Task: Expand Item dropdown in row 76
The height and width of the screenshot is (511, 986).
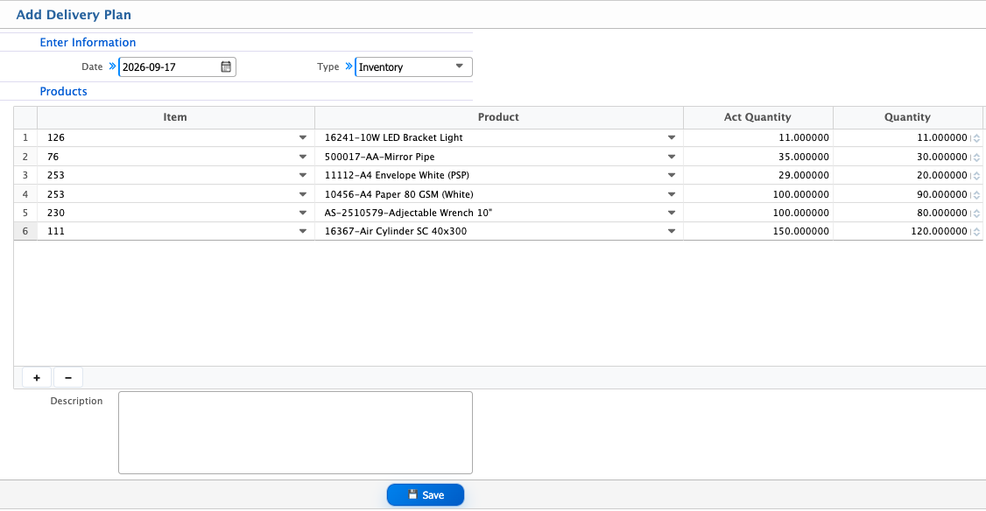Action: pos(302,157)
